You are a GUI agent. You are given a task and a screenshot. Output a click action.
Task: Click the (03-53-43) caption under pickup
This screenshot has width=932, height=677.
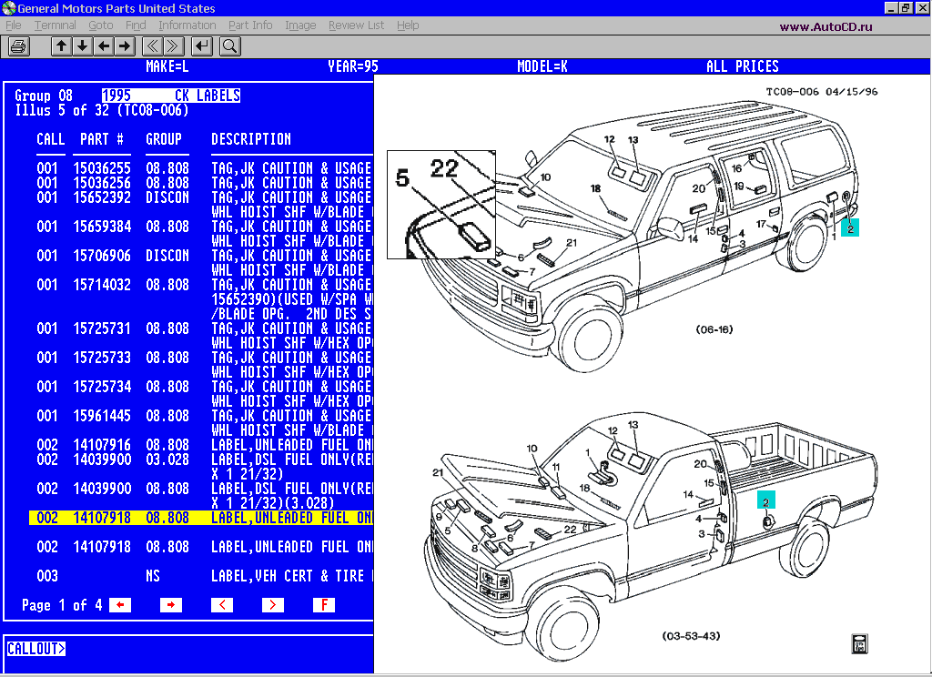tap(691, 636)
